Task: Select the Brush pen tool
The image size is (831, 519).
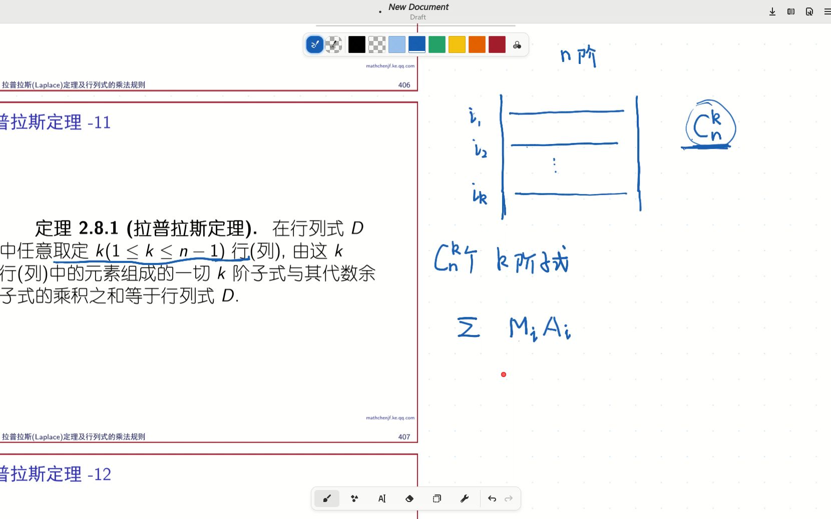Action: [x=327, y=498]
